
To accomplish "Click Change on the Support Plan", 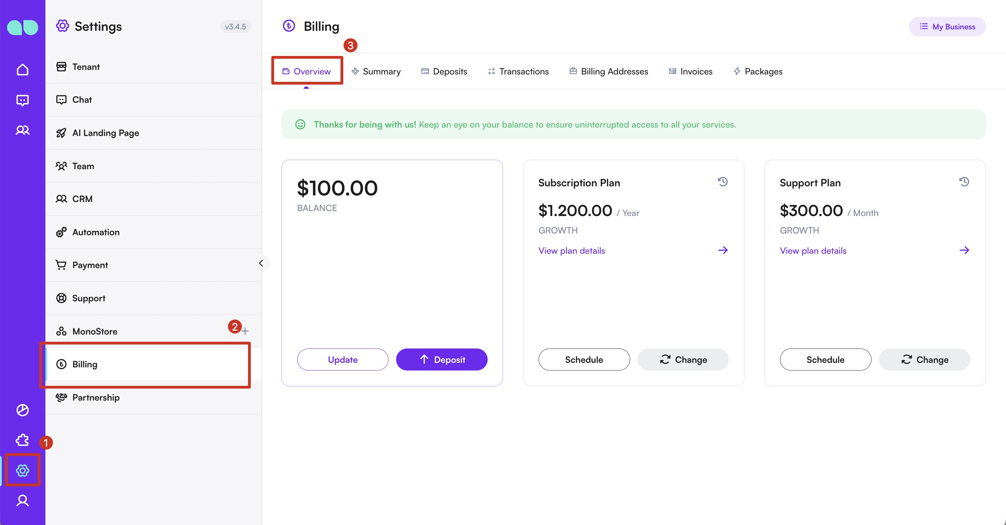I will click(924, 360).
